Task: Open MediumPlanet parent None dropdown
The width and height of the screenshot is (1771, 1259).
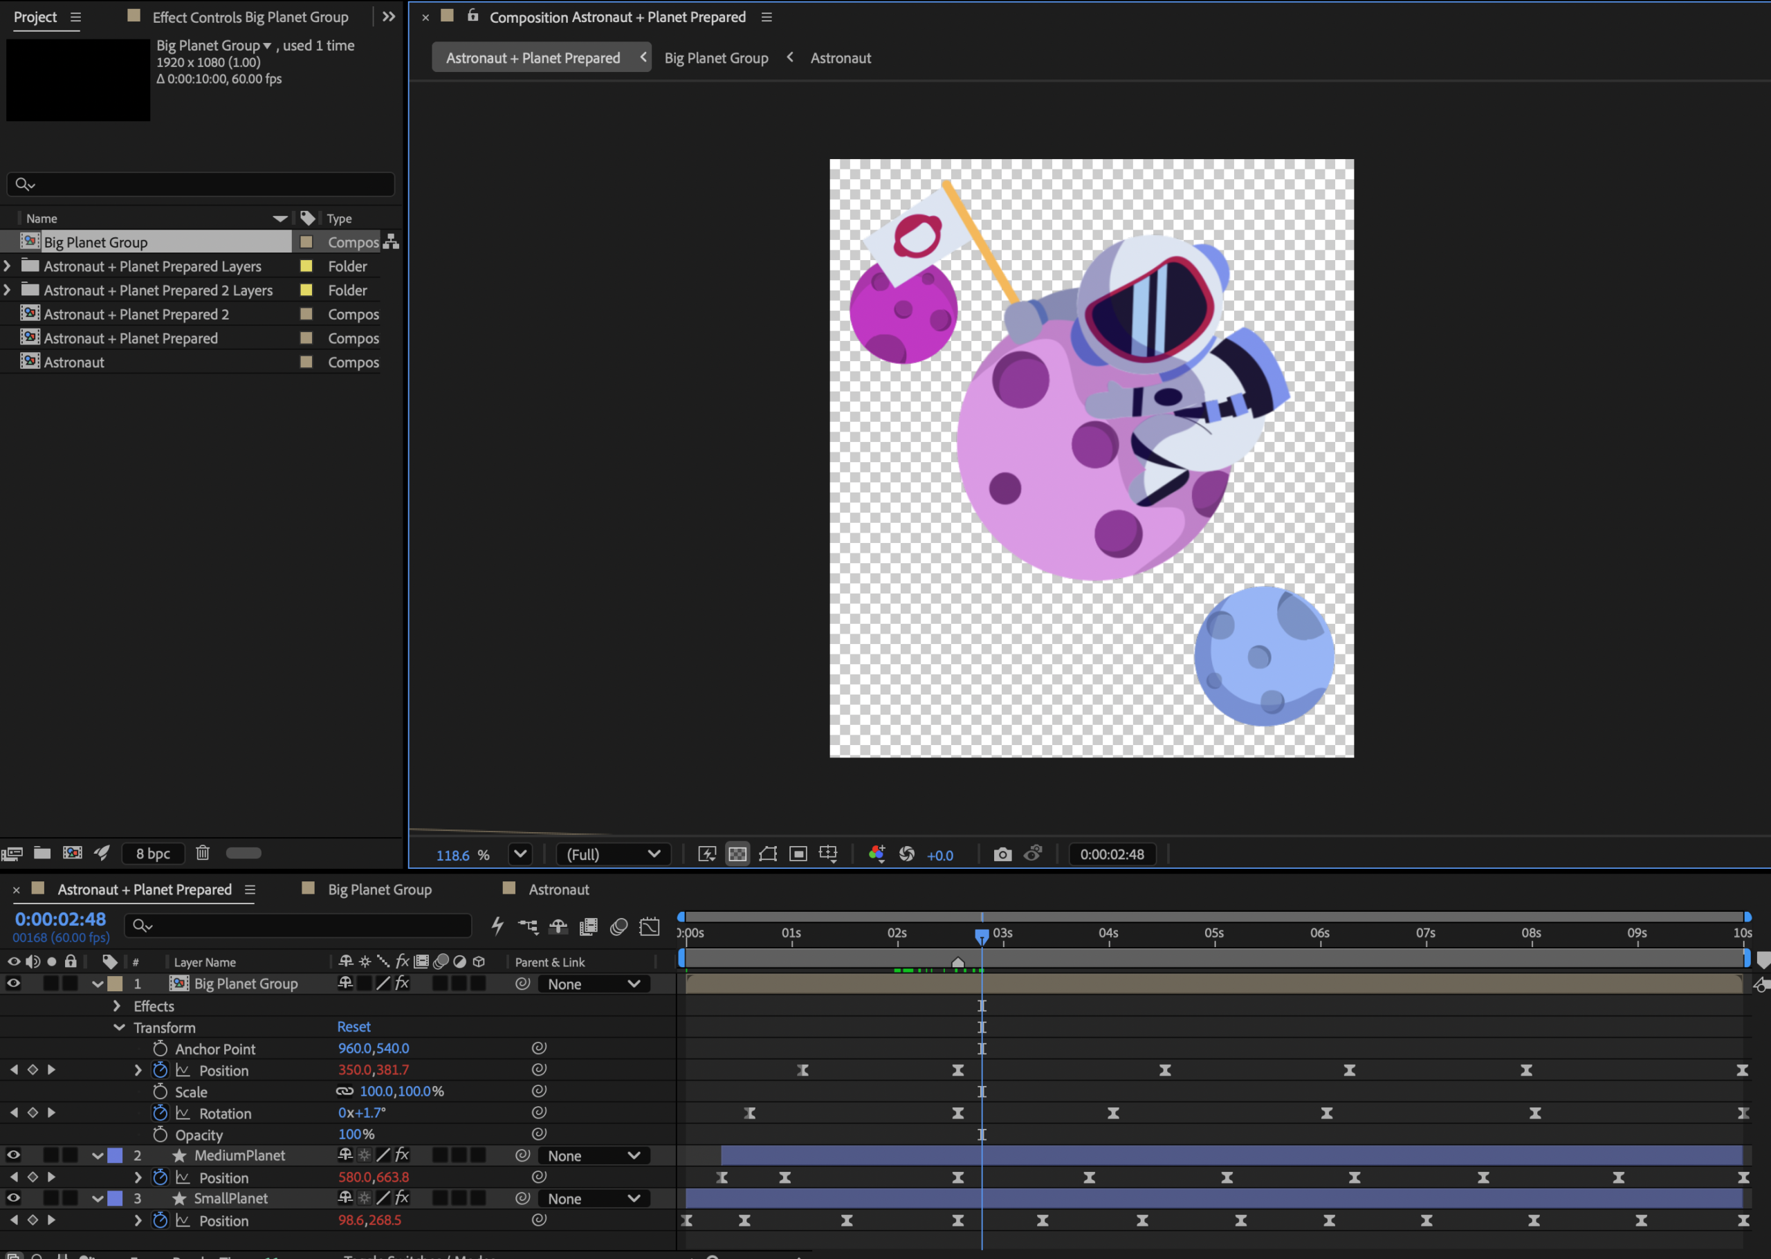Action: click(594, 1156)
